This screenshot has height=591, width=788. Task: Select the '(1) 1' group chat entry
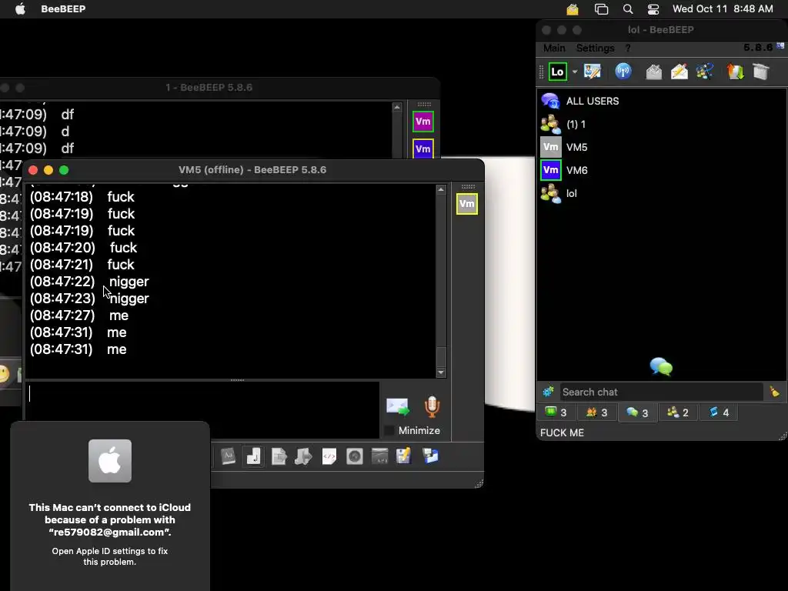click(x=662, y=124)
